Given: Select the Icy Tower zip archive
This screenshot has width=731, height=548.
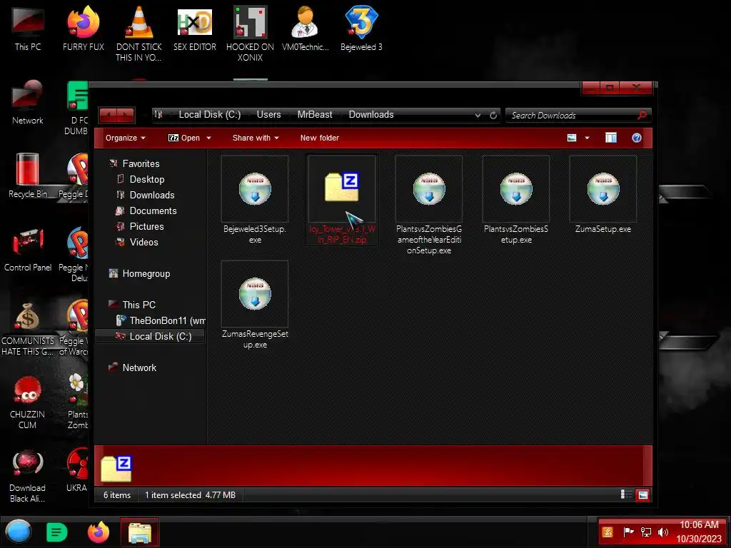Looking at the screenshot, I should point(342,201).
